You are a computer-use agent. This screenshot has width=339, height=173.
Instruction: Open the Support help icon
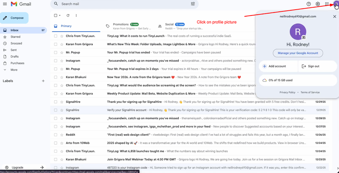click(x=309, y=4)
